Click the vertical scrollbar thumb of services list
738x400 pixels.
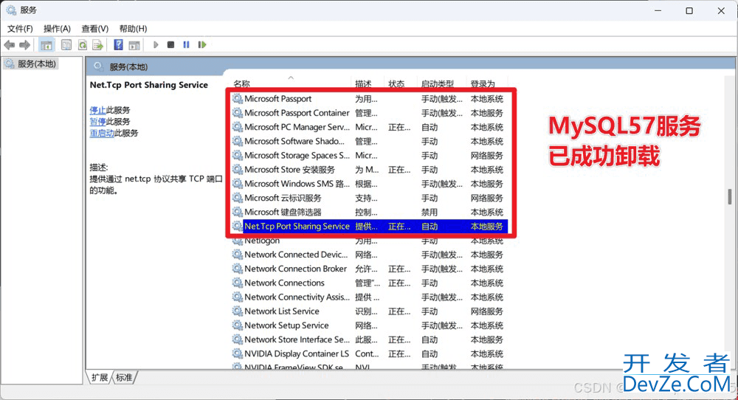[x=730, y=197]
